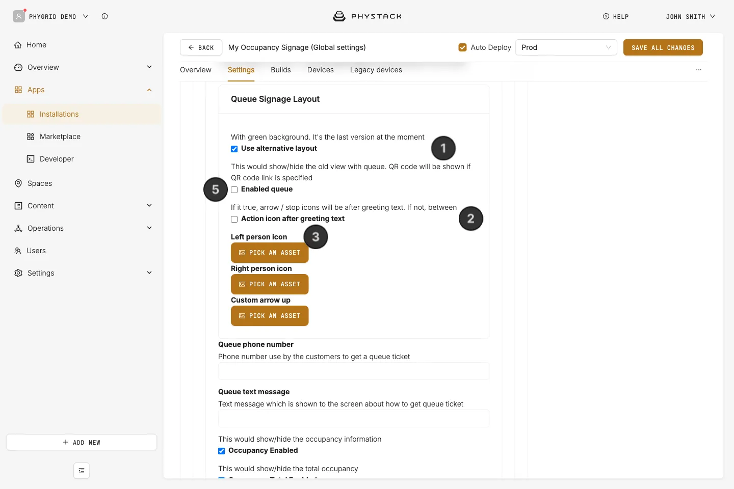Image resolution: width=734 pixels, height=489 pixels.
Task: Click the Help question mark icon
Action: pos(606,16)
